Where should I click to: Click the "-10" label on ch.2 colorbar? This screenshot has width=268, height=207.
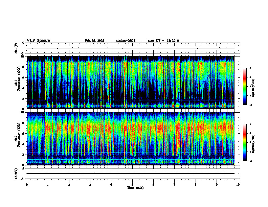click(250, 161)
